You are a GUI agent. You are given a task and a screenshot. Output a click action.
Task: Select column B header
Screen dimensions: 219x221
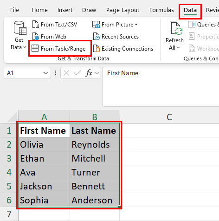pos(95,117)
